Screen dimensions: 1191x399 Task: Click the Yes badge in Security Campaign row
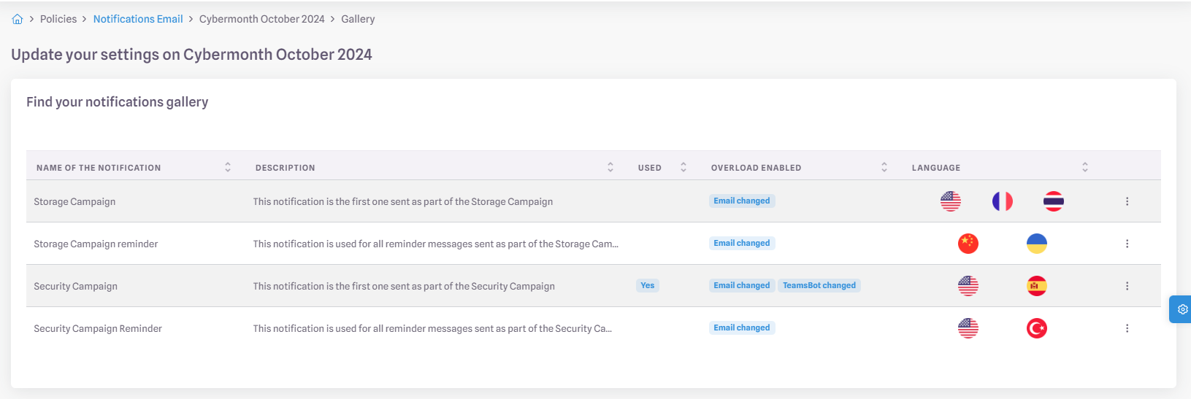pyautogui.click(x=648, y=286)
